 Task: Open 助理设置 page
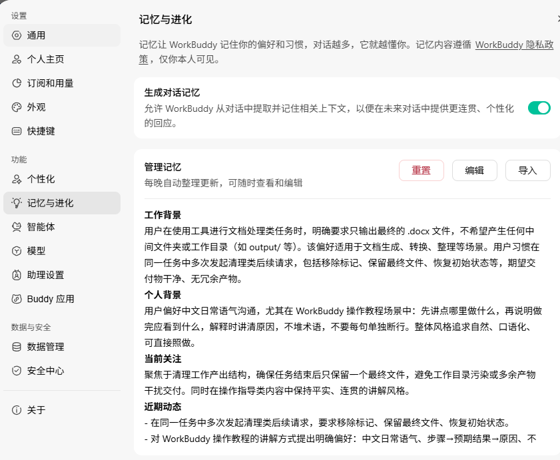pyautogui.click(x=62, y=275)
